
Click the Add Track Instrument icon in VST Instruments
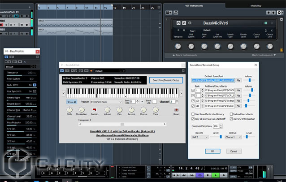(169, 13)
